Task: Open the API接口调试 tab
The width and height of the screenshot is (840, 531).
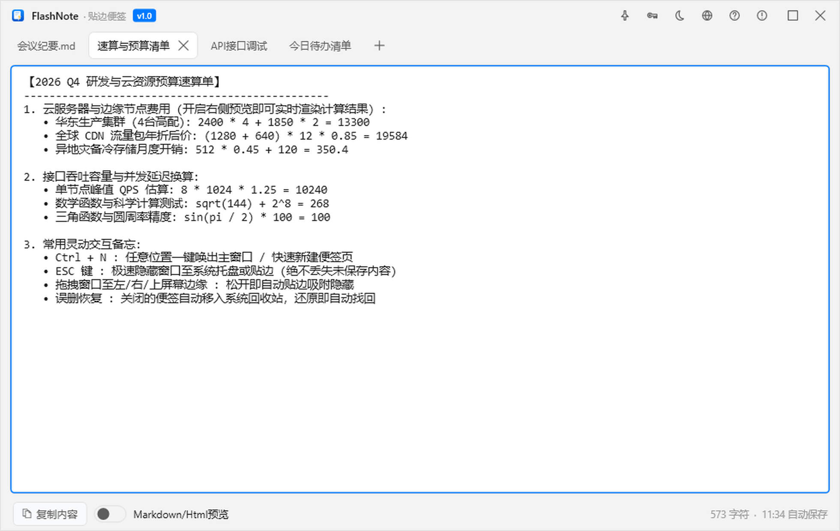Action: 239,46
